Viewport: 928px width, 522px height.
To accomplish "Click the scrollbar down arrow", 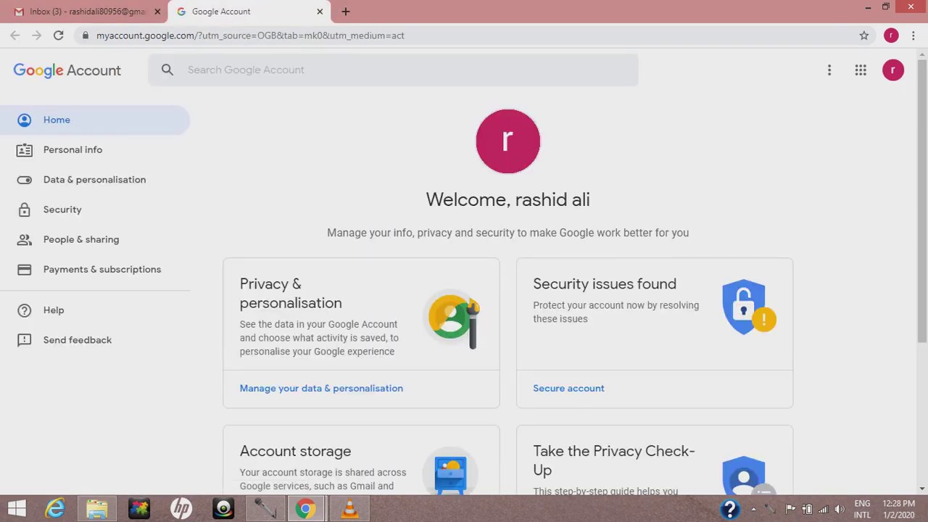I will tap(922, 489).
